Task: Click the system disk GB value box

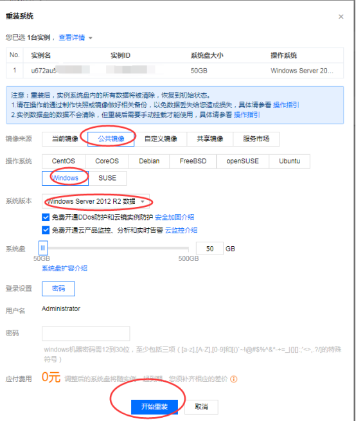Action: point(209,249)
